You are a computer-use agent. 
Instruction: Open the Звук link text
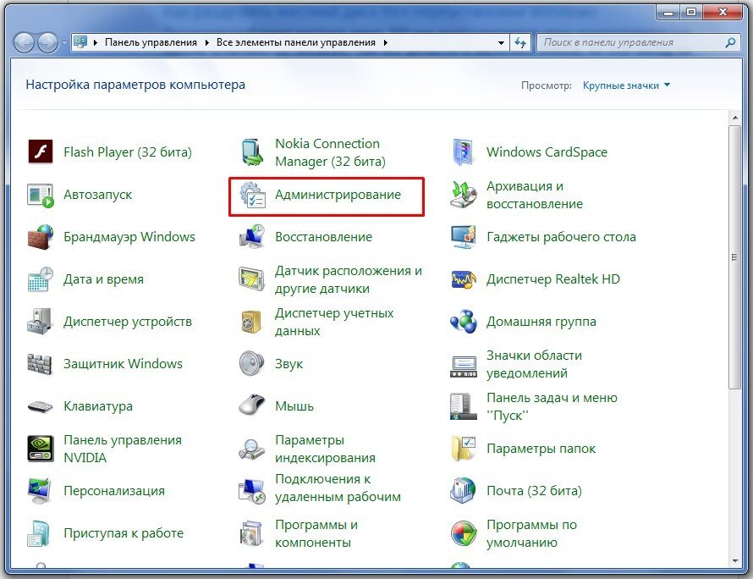tap(289, 364)
